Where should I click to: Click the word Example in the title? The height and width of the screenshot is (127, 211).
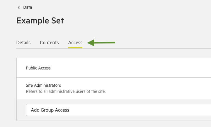click(33, 21)
